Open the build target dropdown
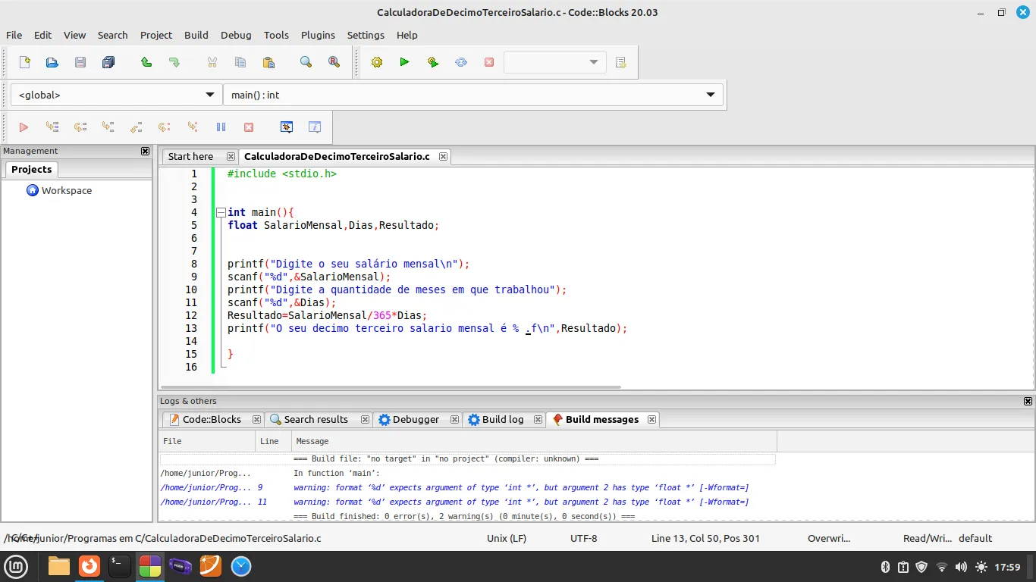 [x=554, y=62]
